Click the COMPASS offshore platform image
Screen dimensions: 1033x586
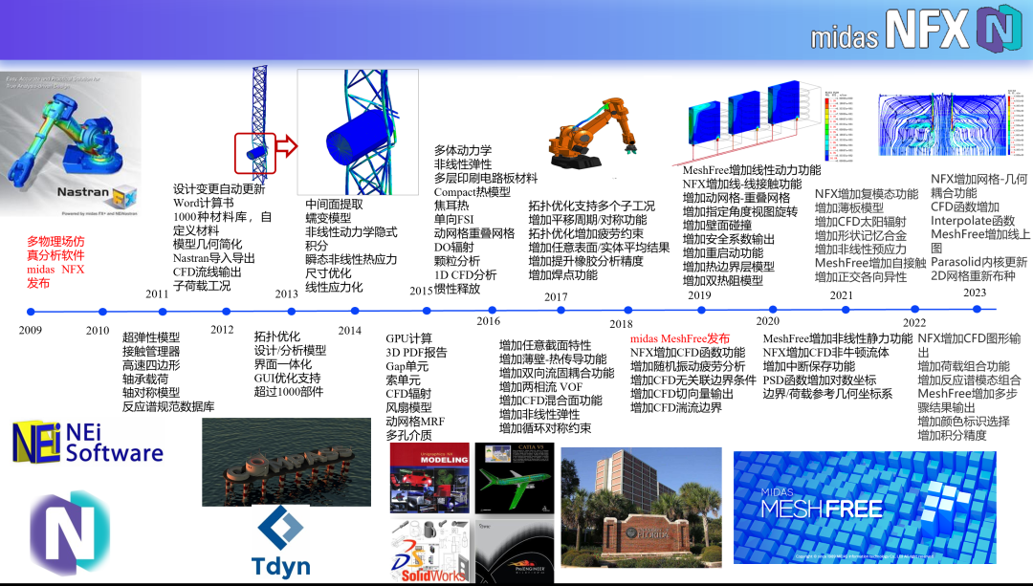click(x=287, y=462)
